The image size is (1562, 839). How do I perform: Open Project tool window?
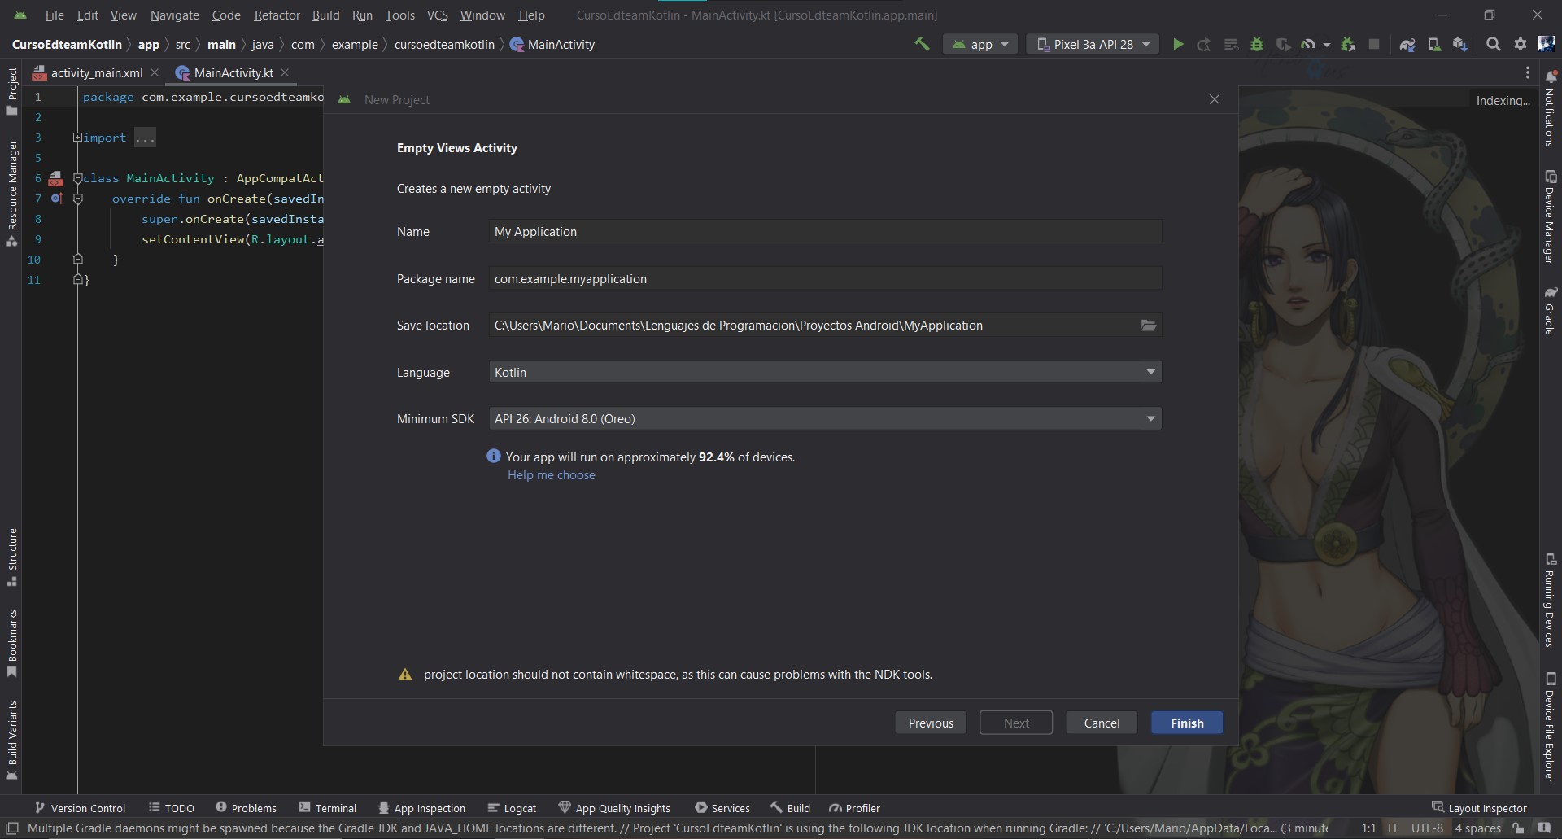click(x=12, y=90)
